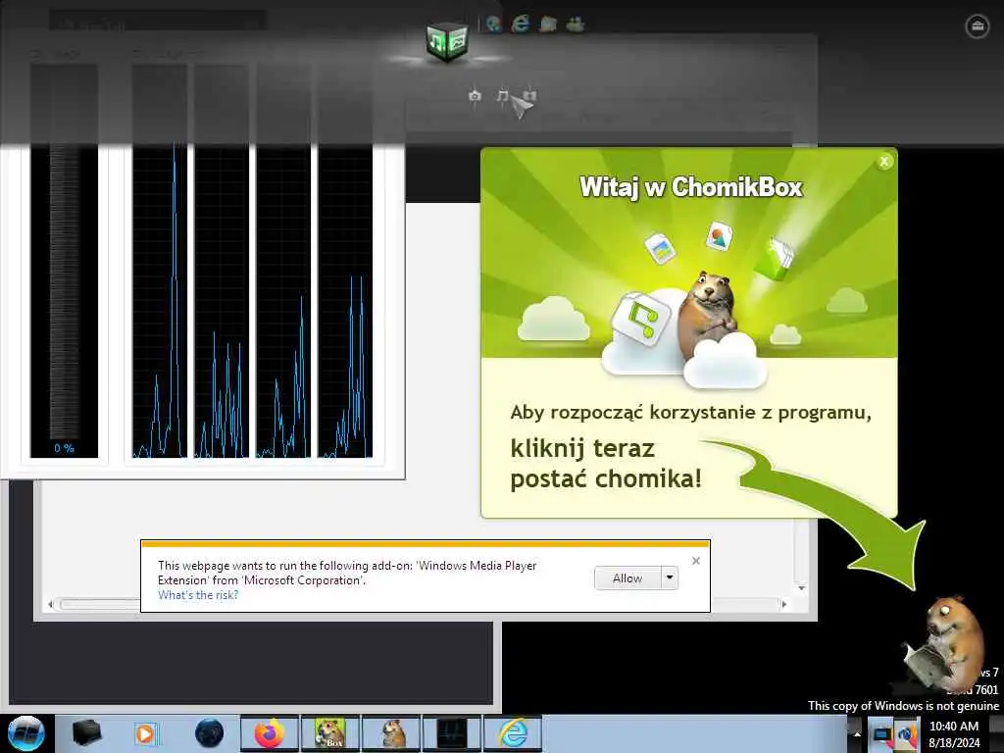Image resolution: width=1004 pixels, height=753 pixels.
Task: Switch to Firefox in the taskbar
Action: click(270, 733)
